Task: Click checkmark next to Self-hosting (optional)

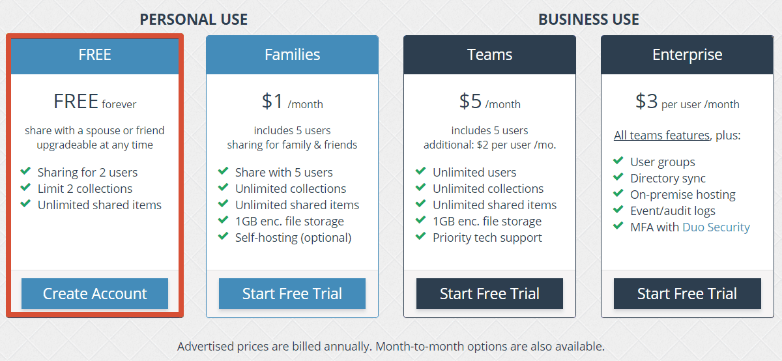Action: click(224, 237)
